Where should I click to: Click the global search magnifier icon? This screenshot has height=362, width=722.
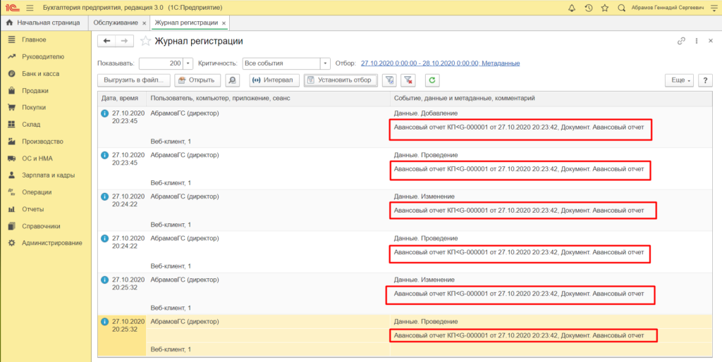620,8
